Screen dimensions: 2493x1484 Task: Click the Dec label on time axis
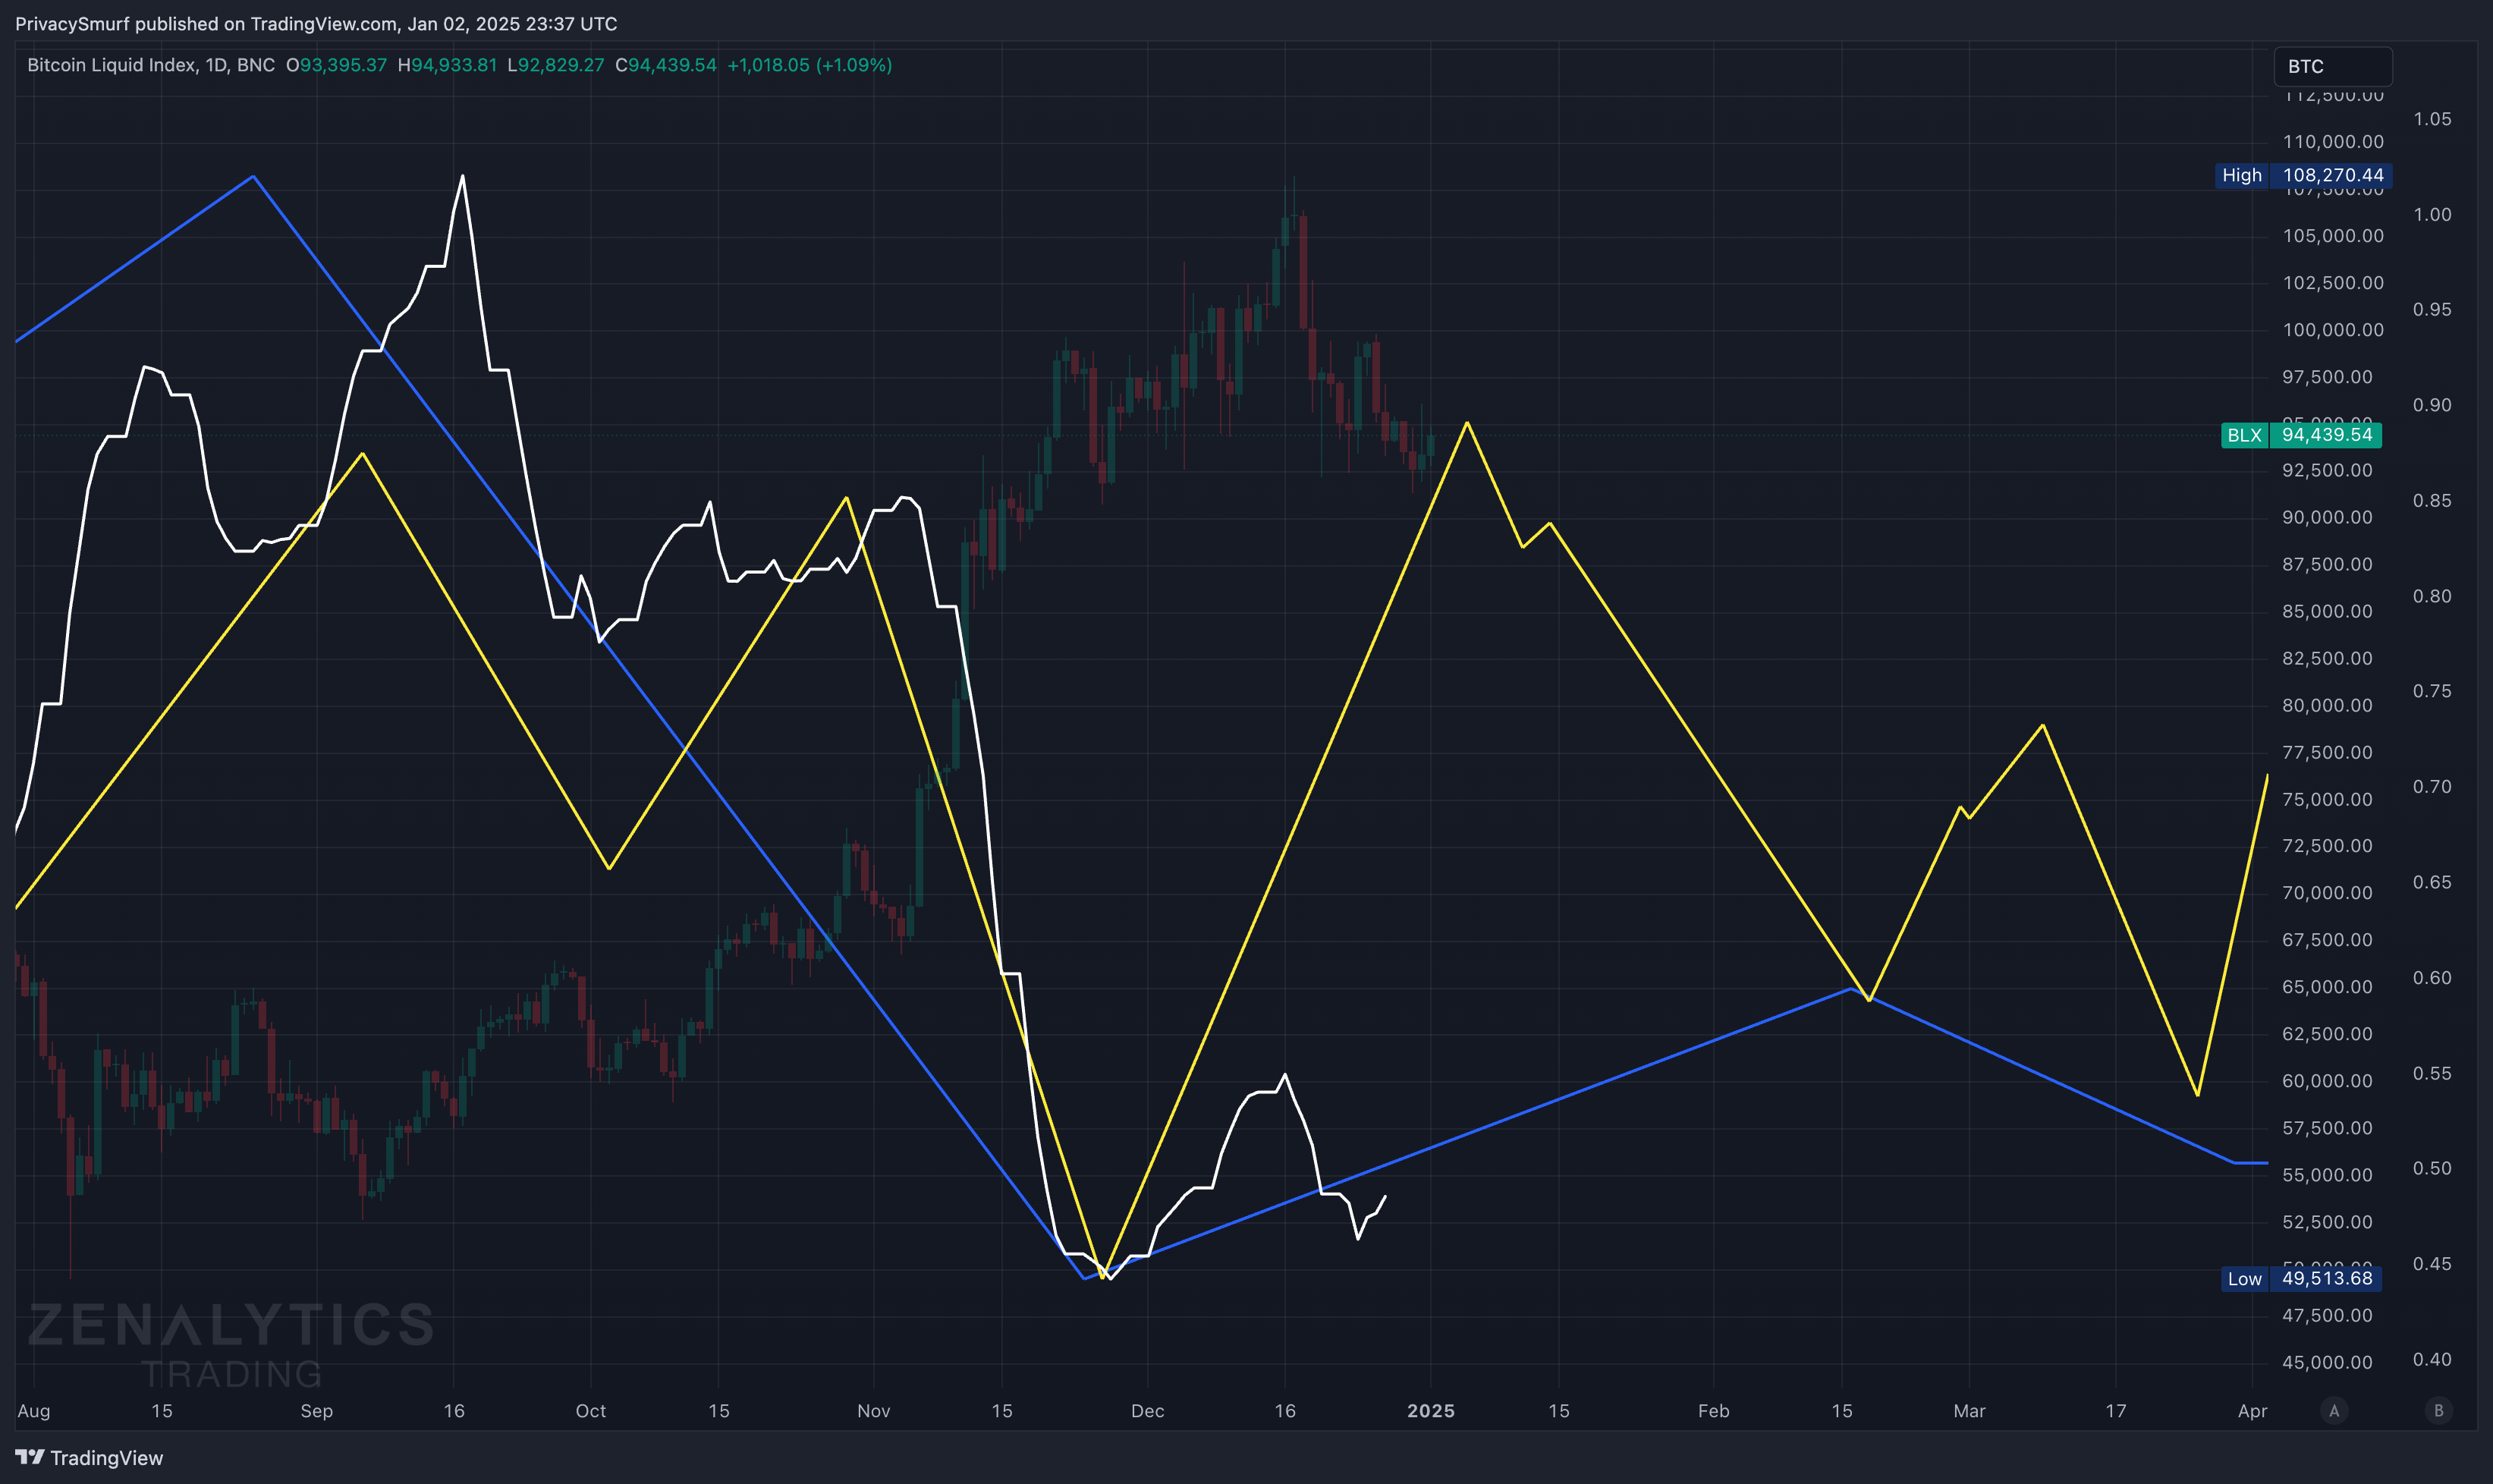1147,1411
